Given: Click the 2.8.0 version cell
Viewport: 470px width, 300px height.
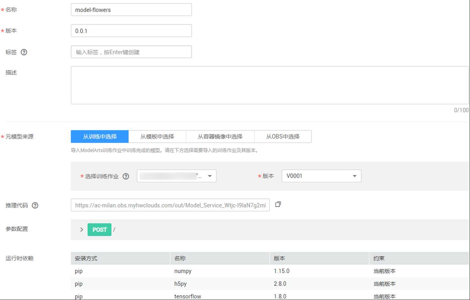Looking at the screenshot, I should tap(280, 284).
